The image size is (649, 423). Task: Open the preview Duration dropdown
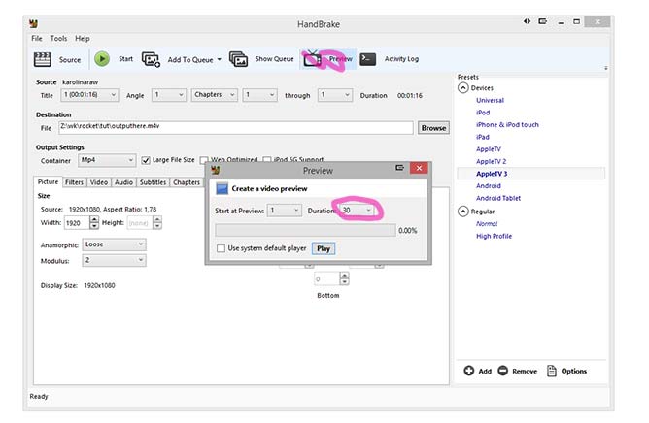357,211
